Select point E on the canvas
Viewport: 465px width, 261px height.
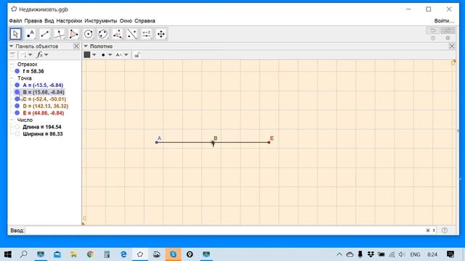(x=269, y=142)
